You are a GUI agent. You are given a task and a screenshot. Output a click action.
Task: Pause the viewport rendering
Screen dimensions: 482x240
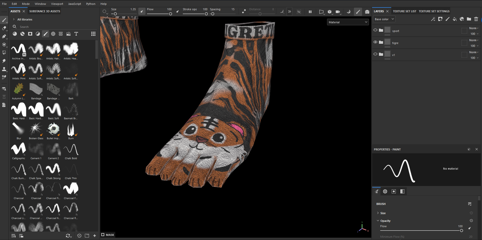(x=310, y=12)
